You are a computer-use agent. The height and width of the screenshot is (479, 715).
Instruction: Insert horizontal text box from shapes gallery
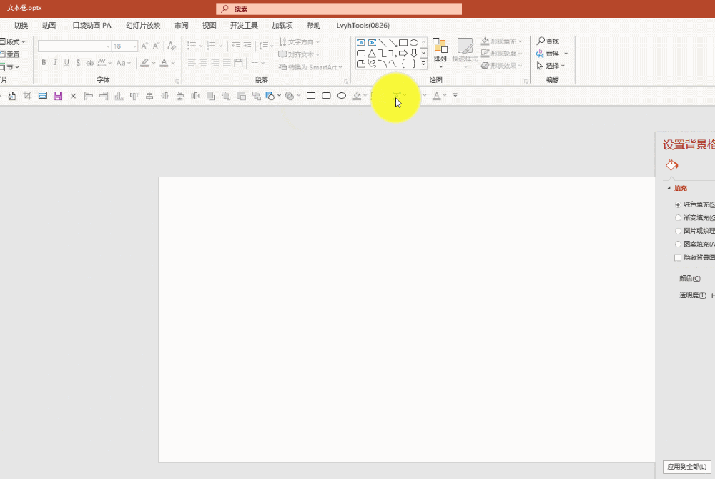point(361,43)
